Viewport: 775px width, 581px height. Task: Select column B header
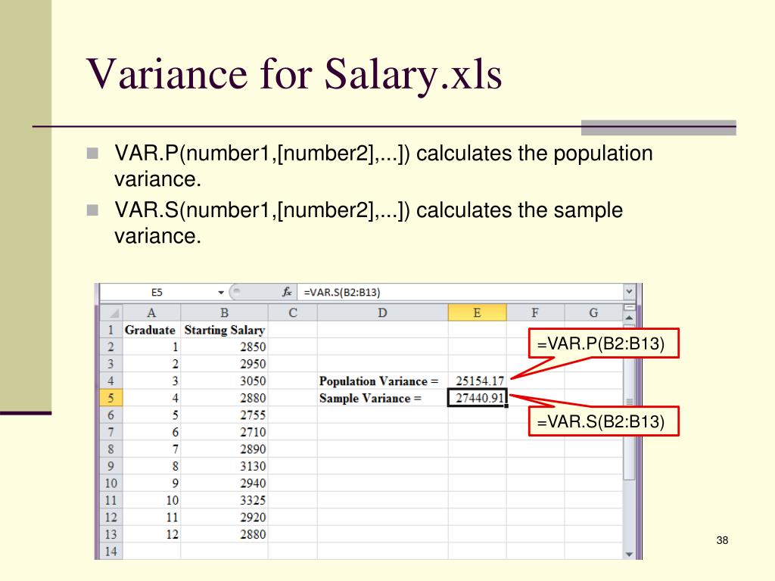click(224, 312)
